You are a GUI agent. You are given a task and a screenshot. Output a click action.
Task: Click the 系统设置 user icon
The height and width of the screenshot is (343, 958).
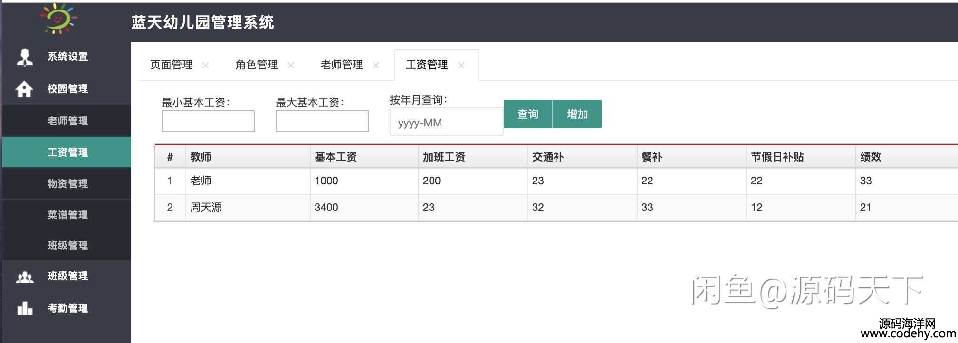coord(25,57)
